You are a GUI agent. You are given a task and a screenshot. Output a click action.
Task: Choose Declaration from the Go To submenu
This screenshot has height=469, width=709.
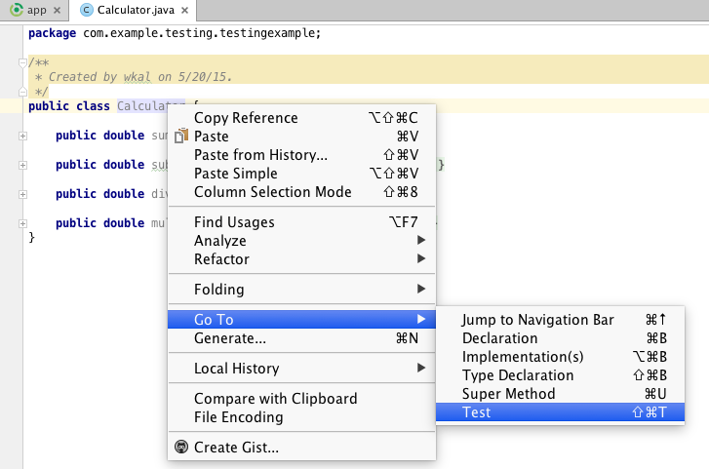pyautogui.click(x=560, y=337)
